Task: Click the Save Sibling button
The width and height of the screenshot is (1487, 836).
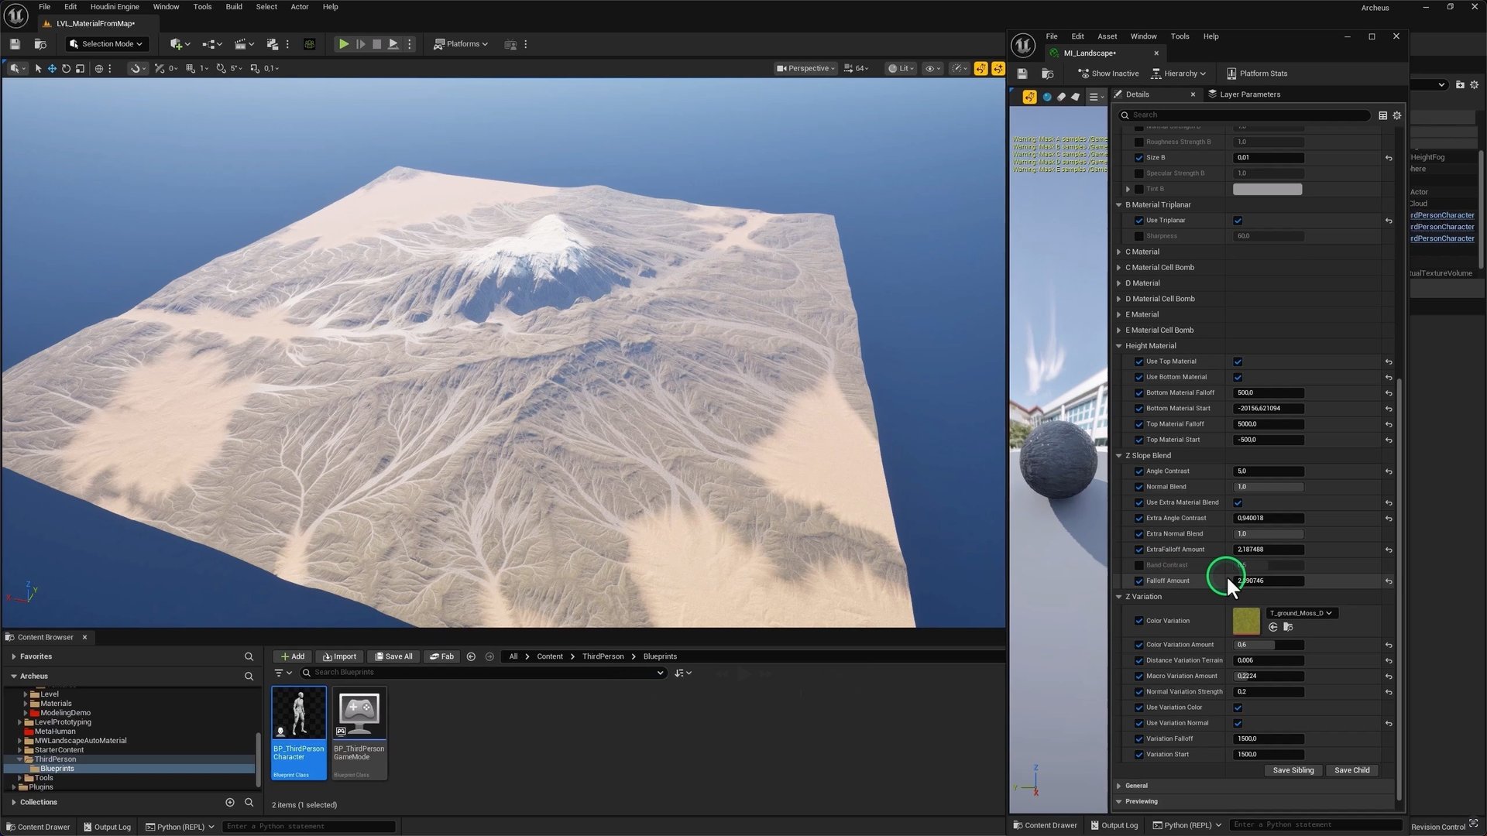Action: (x=1293, y=770)
